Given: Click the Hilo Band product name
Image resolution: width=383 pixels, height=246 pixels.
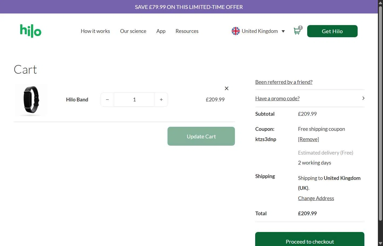Looking at the screenshot, I should tap(77, 100).
